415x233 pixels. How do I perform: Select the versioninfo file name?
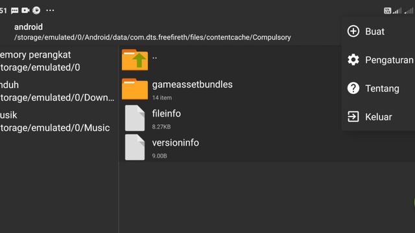[175, 142]
